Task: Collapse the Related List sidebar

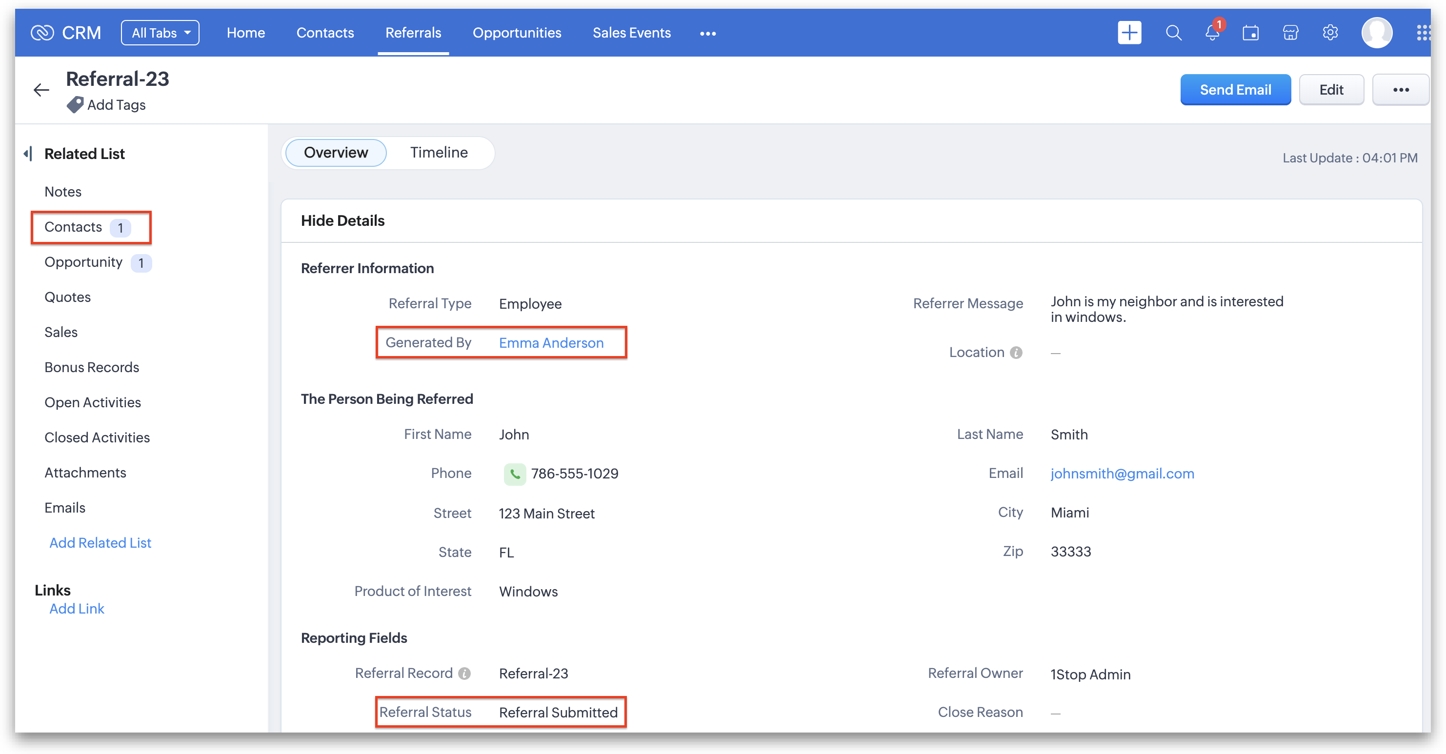Action: [27, 154]
